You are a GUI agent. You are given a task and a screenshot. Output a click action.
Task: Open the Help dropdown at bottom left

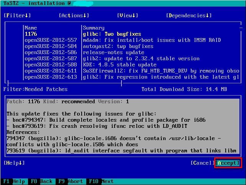pyautogui.click(x=14, y=163)
